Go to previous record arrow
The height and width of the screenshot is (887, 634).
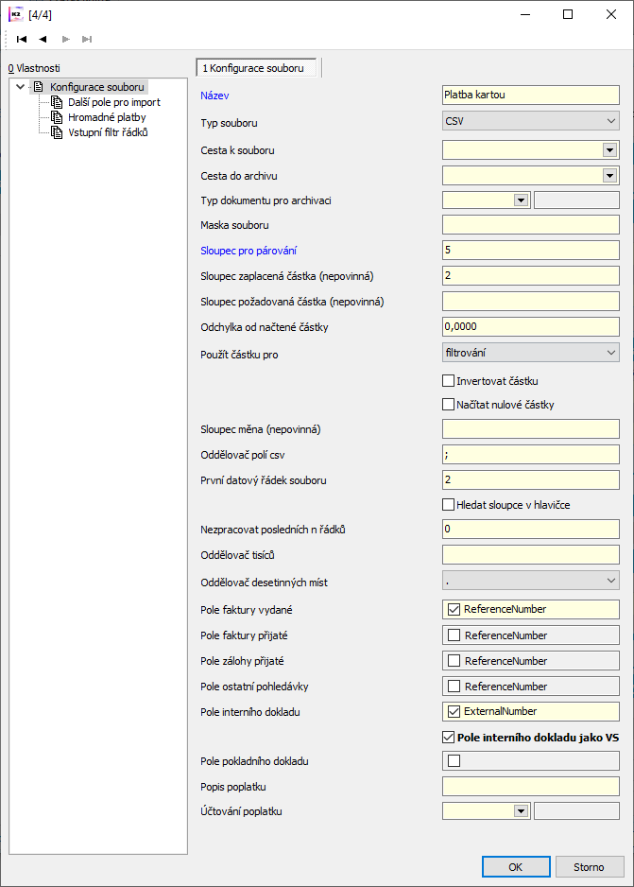click(x=43, y=39)
